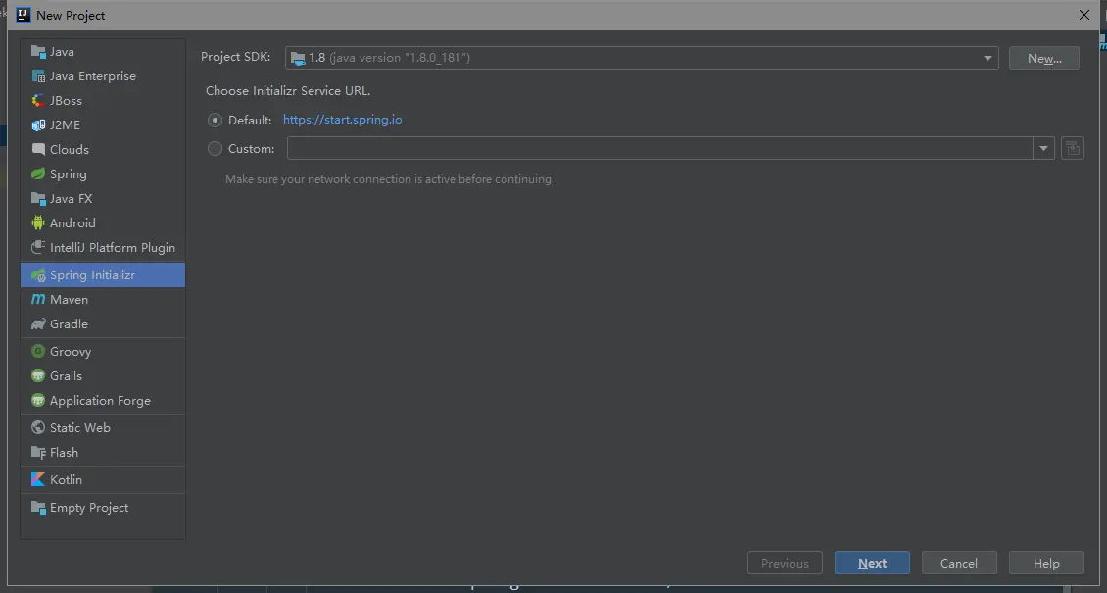Click the IntelliJ logo in title bar
The image size is (1107, 593).
pos(24,15)
